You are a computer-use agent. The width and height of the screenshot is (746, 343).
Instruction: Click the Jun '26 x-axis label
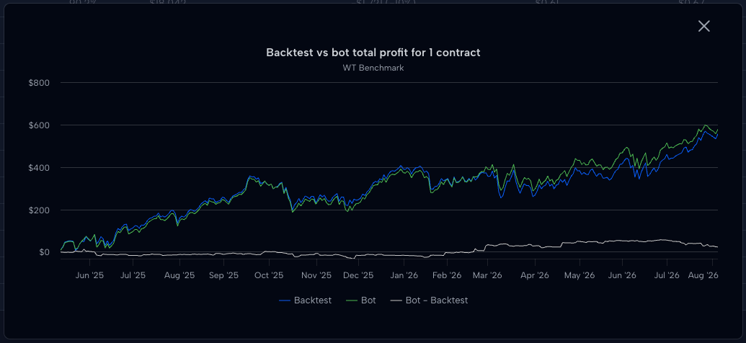tap(622, 275)
